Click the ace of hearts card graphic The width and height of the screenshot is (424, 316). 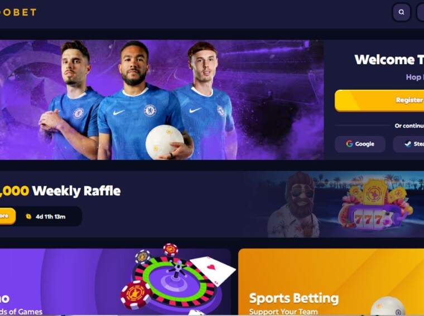[x=213, y=271]
